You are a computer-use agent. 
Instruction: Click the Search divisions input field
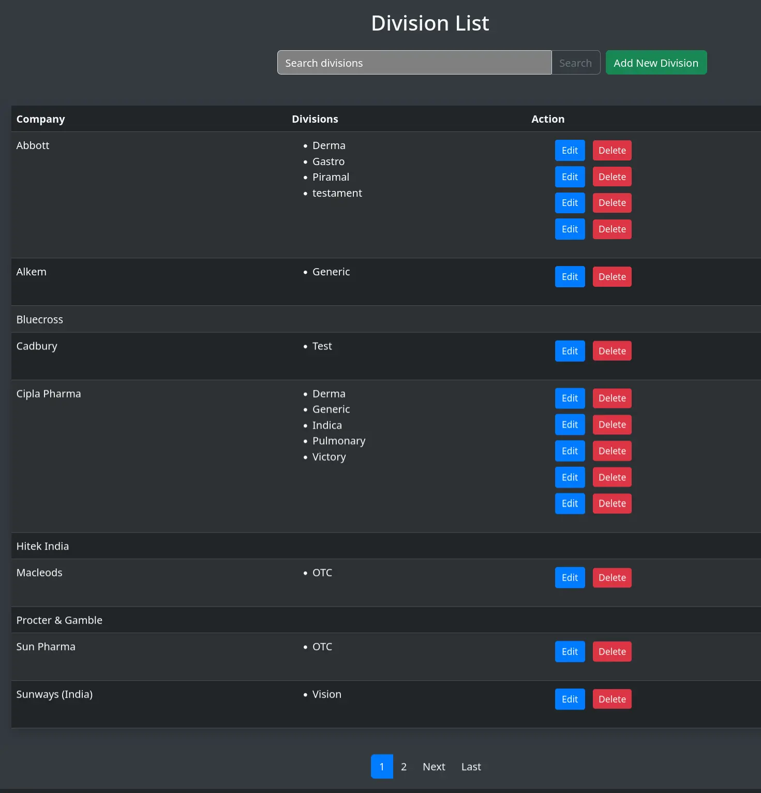(414, 63)
